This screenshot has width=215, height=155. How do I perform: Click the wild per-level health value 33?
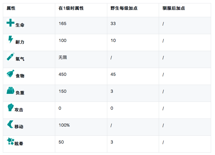pyautogui.click(x=113, y=24)
